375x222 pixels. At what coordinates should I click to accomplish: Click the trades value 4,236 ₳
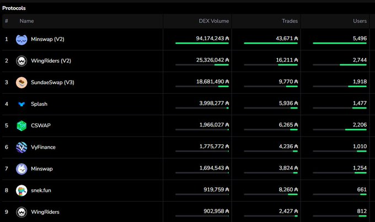(x=288, y=146)
